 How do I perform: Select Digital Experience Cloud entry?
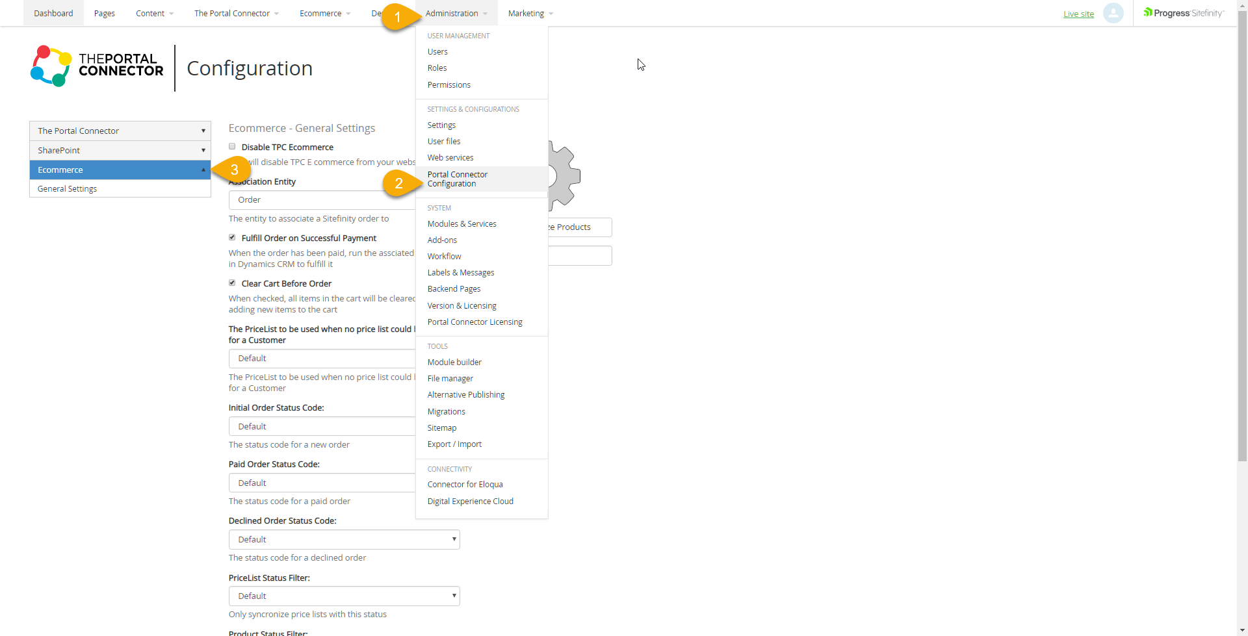(471, 502)
